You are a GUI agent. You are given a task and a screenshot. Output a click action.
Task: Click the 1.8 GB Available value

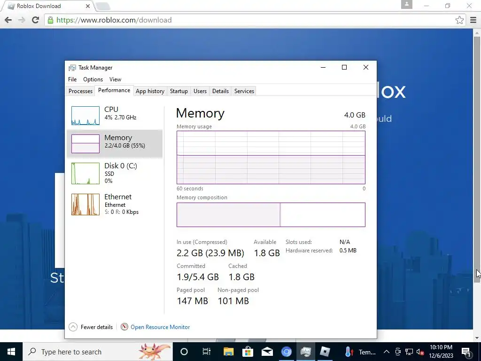pos(267,253)
